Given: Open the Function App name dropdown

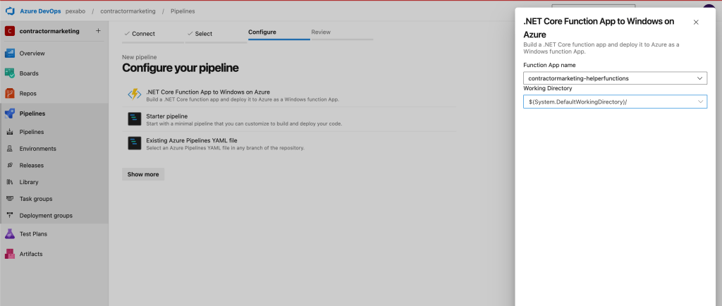Looking at the screenshot, I should click(615, 78).
